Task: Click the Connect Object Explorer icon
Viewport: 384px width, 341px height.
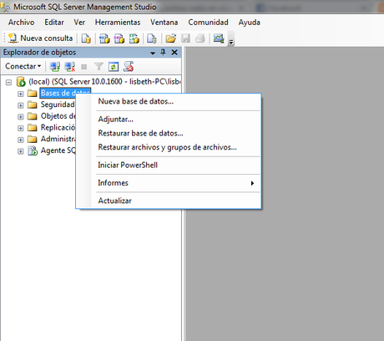Action: [55, 67]
